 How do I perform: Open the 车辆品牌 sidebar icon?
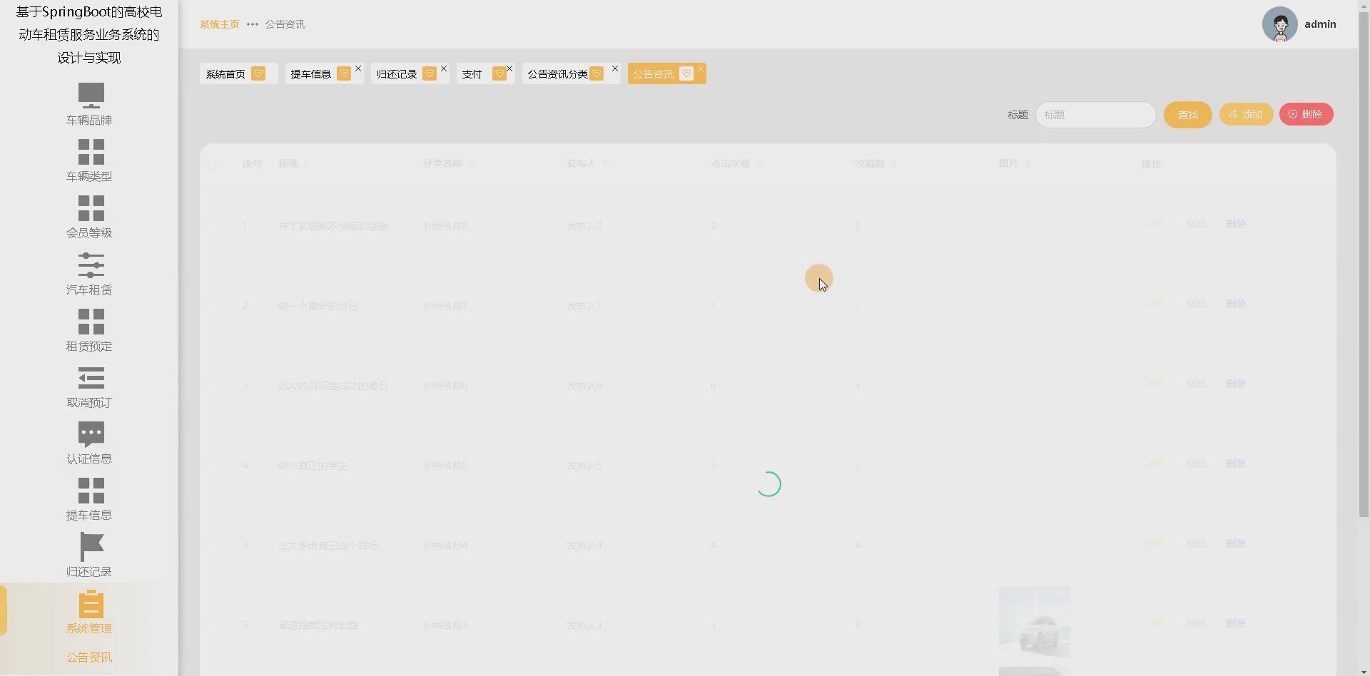[91, 95]
